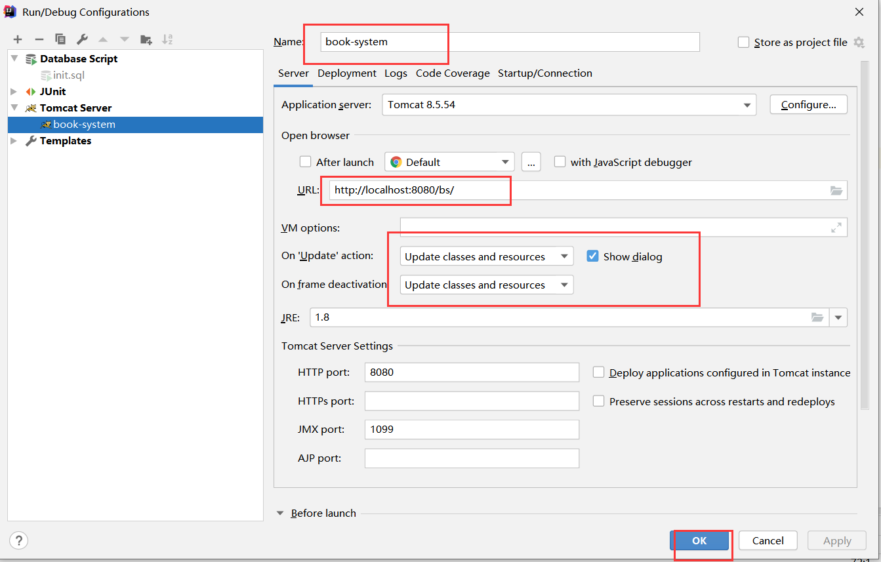The width and height of the screenshot is (881, 562).
Task: Click the Cancel button
Action: tap(768, 540)
